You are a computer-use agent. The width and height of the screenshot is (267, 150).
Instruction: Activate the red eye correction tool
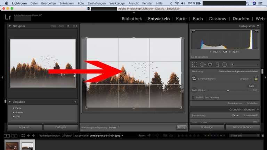coord(210,64)
